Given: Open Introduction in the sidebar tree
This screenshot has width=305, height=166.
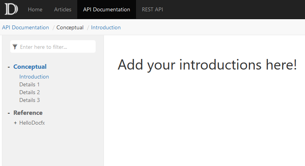Looking at the screenshot, I should point(34,77).
